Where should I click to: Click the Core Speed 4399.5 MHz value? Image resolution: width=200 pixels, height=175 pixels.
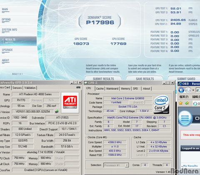click(x=115, y=142)
